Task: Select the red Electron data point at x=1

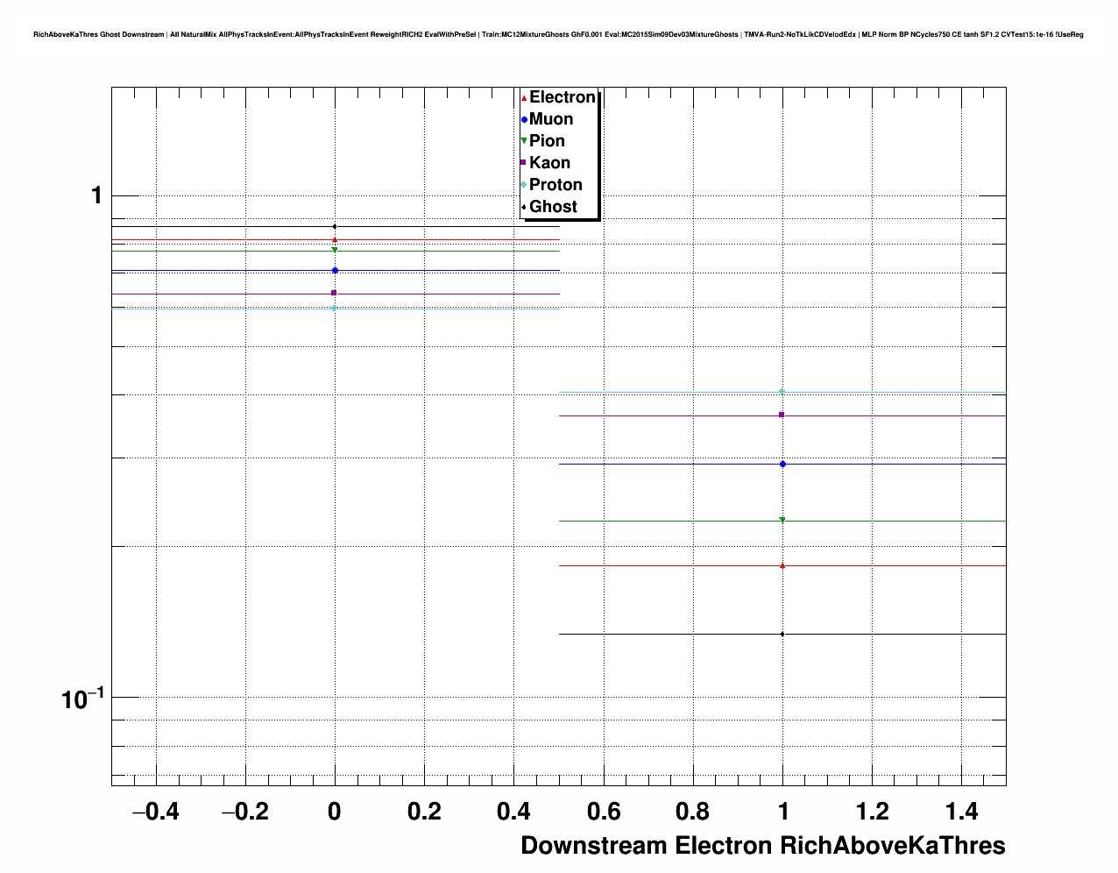Action: (782, 565)
